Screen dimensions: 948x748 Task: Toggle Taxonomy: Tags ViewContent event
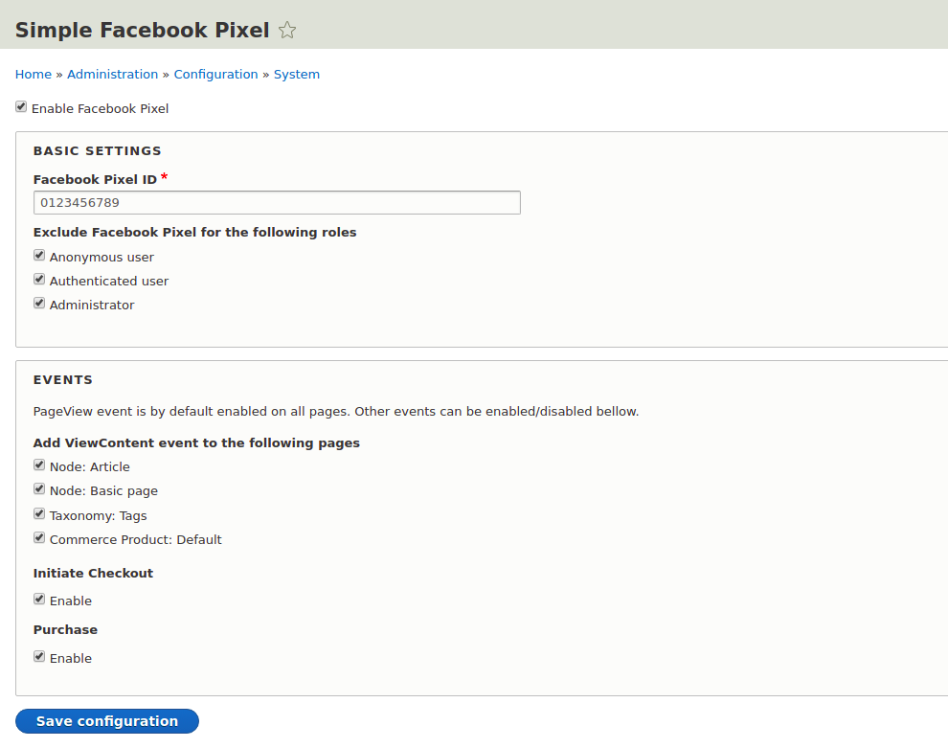pos(39,513)
